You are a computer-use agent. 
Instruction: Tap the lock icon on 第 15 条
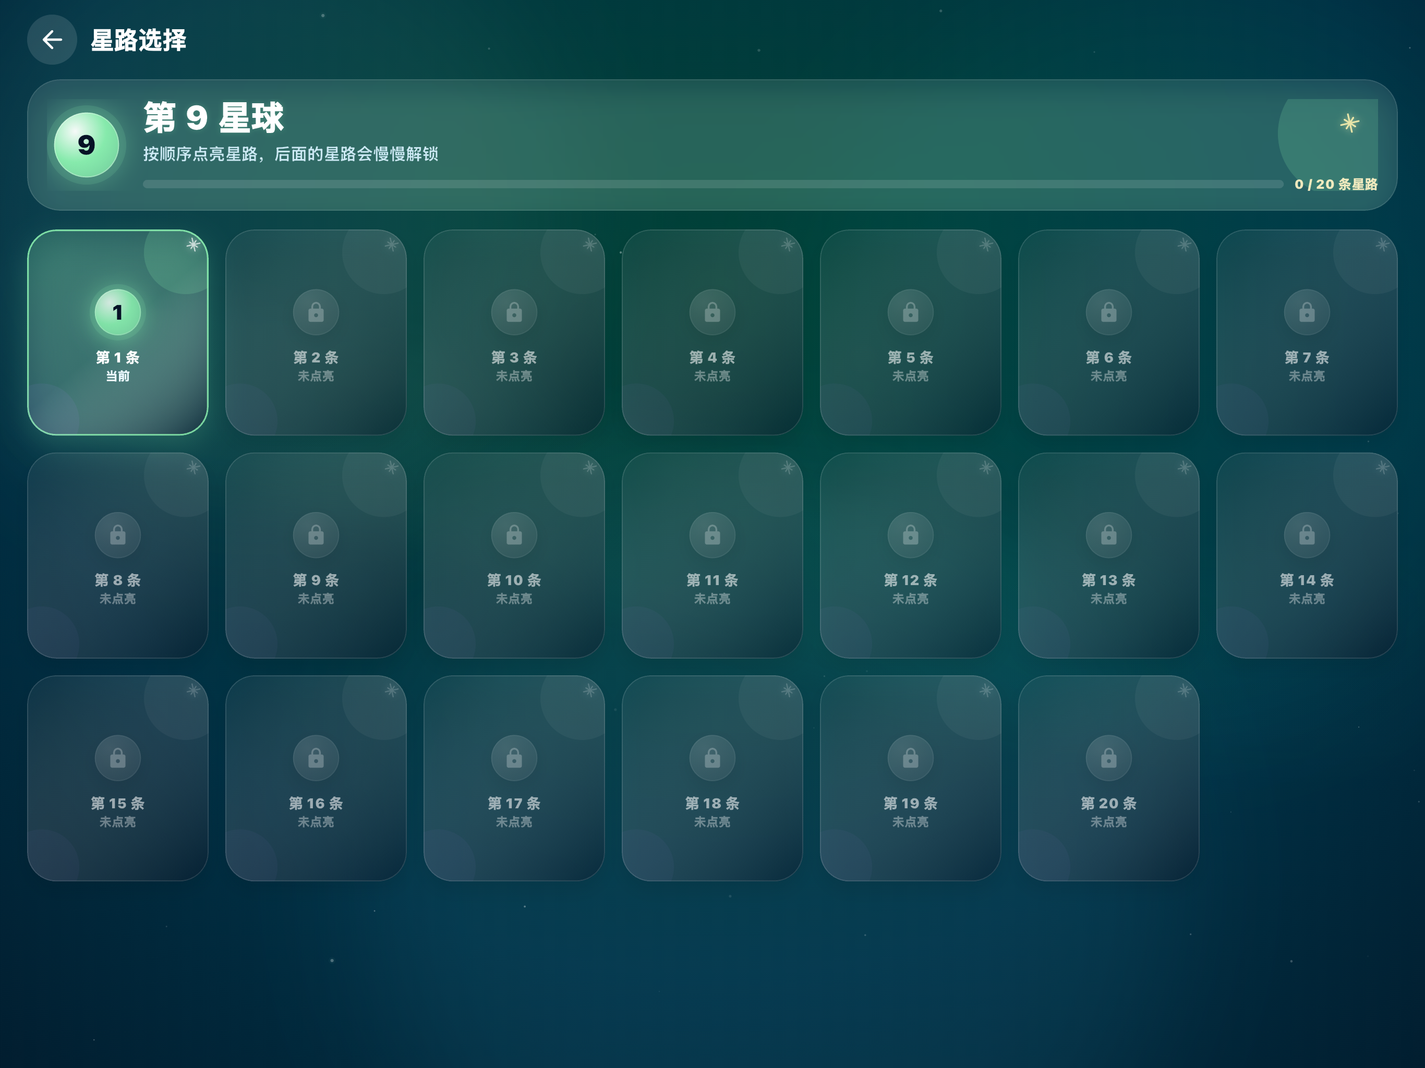pos(118,758)
